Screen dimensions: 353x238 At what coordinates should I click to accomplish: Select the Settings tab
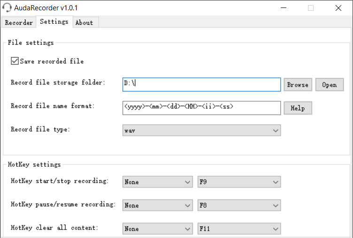pos(54,22)
